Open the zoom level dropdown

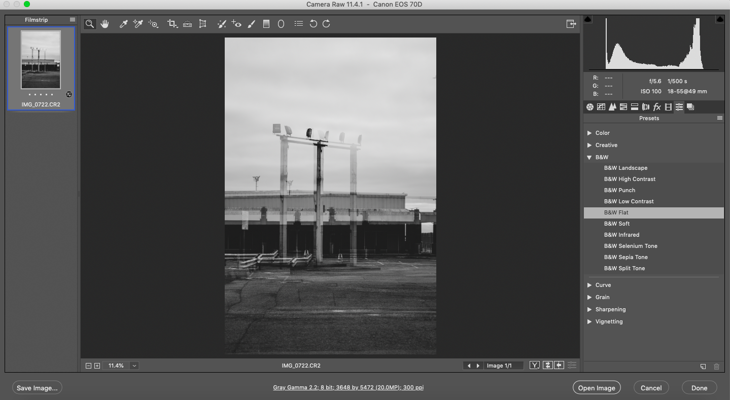[x=134, y=366]
